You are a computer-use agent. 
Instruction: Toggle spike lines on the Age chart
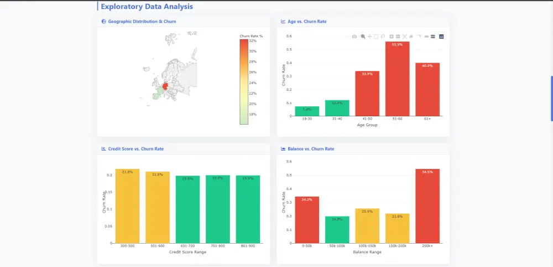[x=420, y=37]
